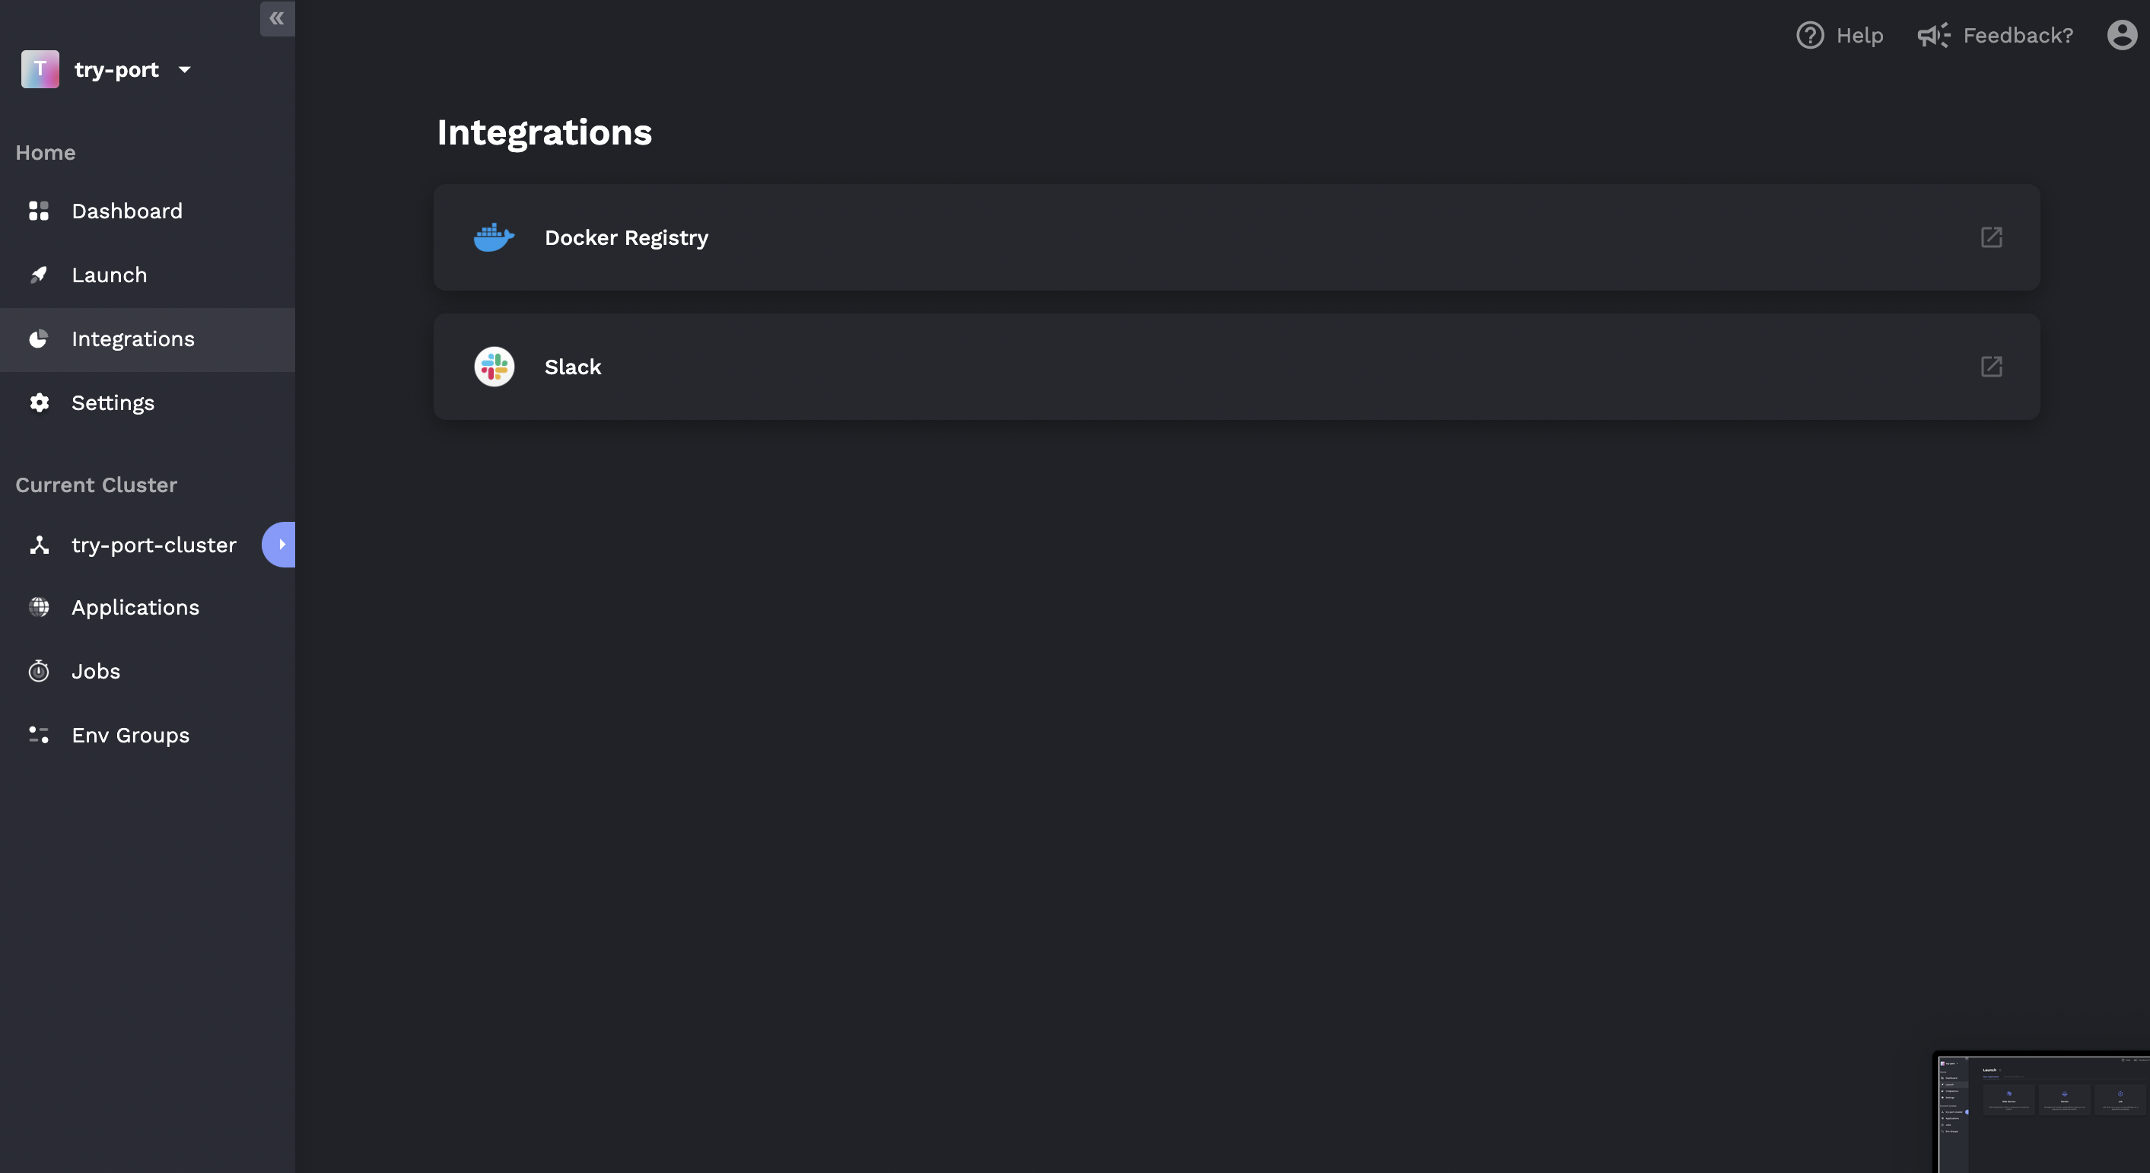Select the try-port-cluster cluster item

coord(154,545)
